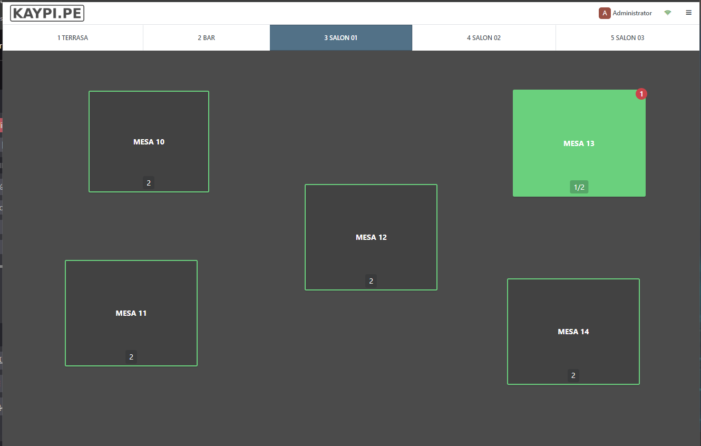The width and height of the screenshot is (701, 446).
Task: Click the seat count badge on Mesa 14
Action: [573, 376]
